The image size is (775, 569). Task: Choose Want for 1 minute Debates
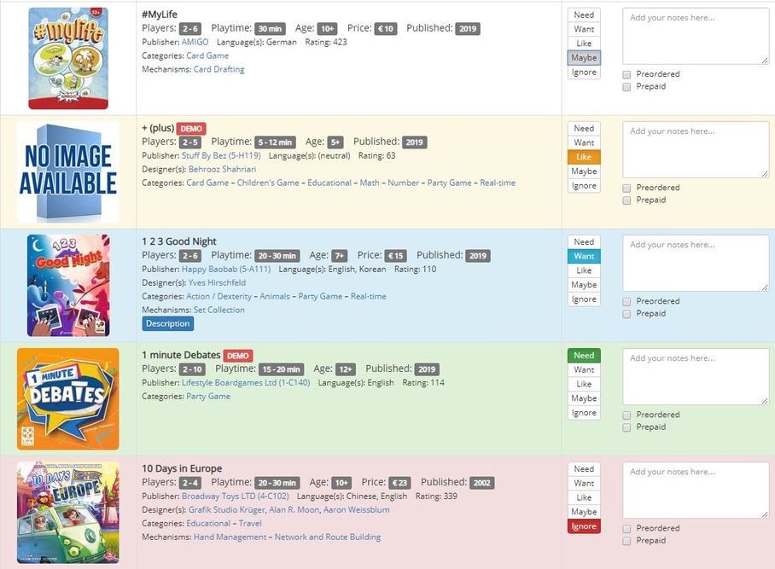[x=584, y=369]
